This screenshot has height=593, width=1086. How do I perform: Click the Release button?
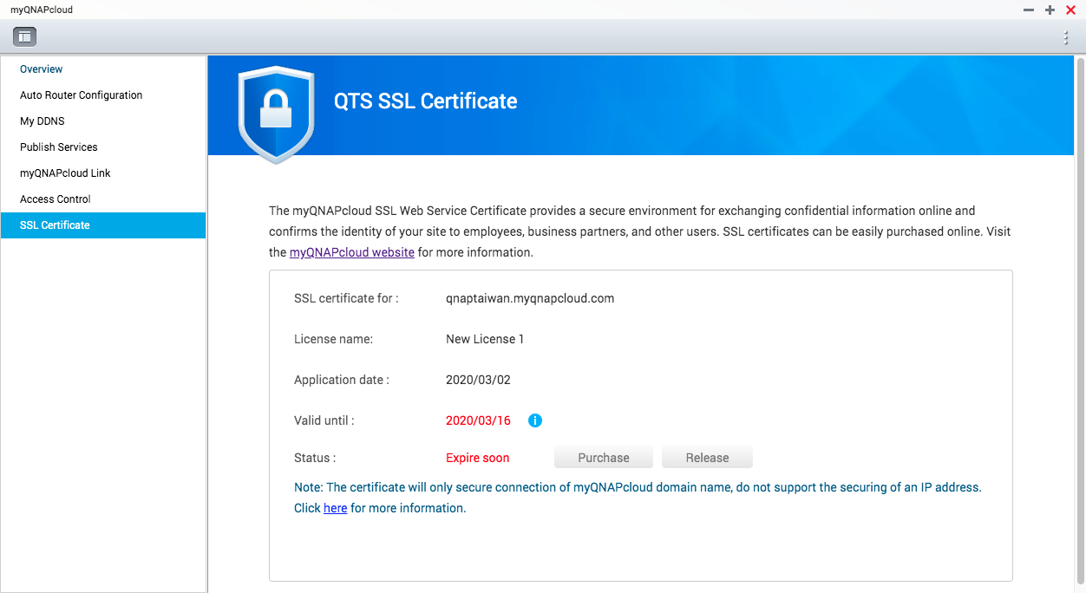(707, 458)
